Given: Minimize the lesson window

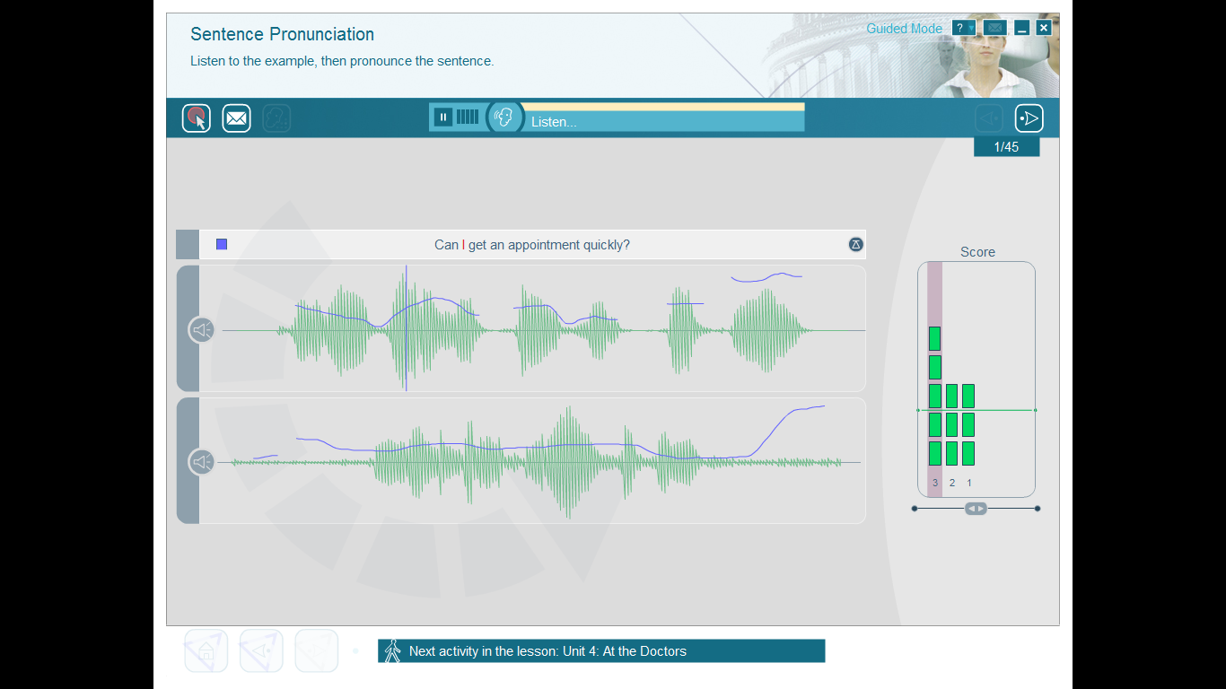Looking at the screenshot, I should point(1021,28).
